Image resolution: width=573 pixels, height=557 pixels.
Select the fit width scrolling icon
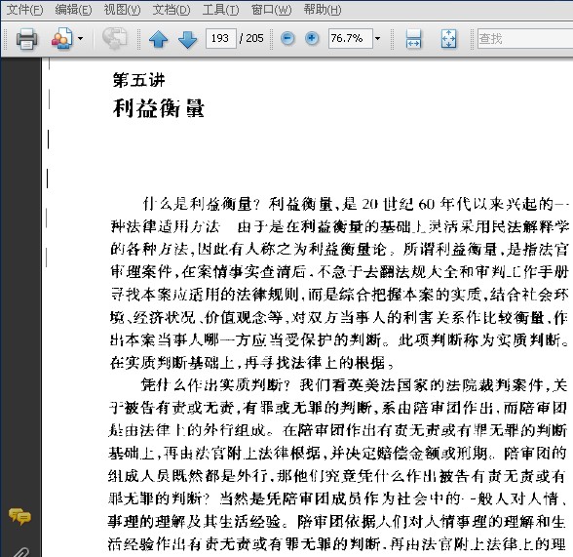[413, 38]
